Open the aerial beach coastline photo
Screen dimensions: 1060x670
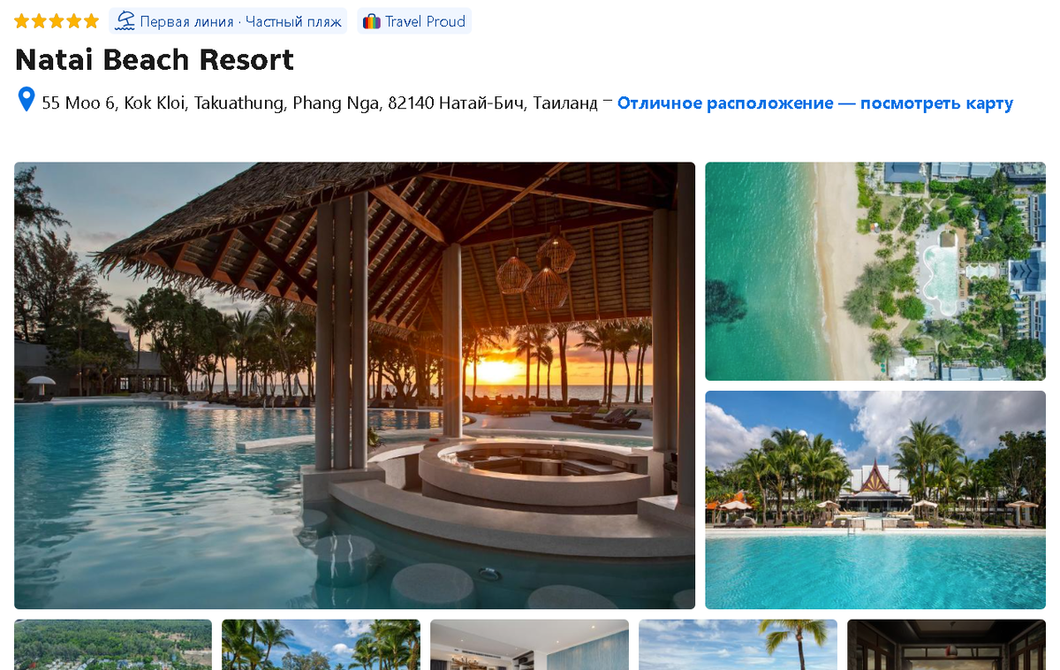[875, 271]
